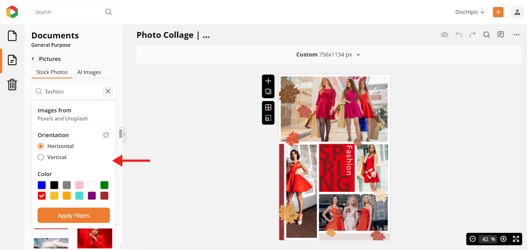527x250 pixels.
Task: Select the green color swatch
Action: pos(104,185)
